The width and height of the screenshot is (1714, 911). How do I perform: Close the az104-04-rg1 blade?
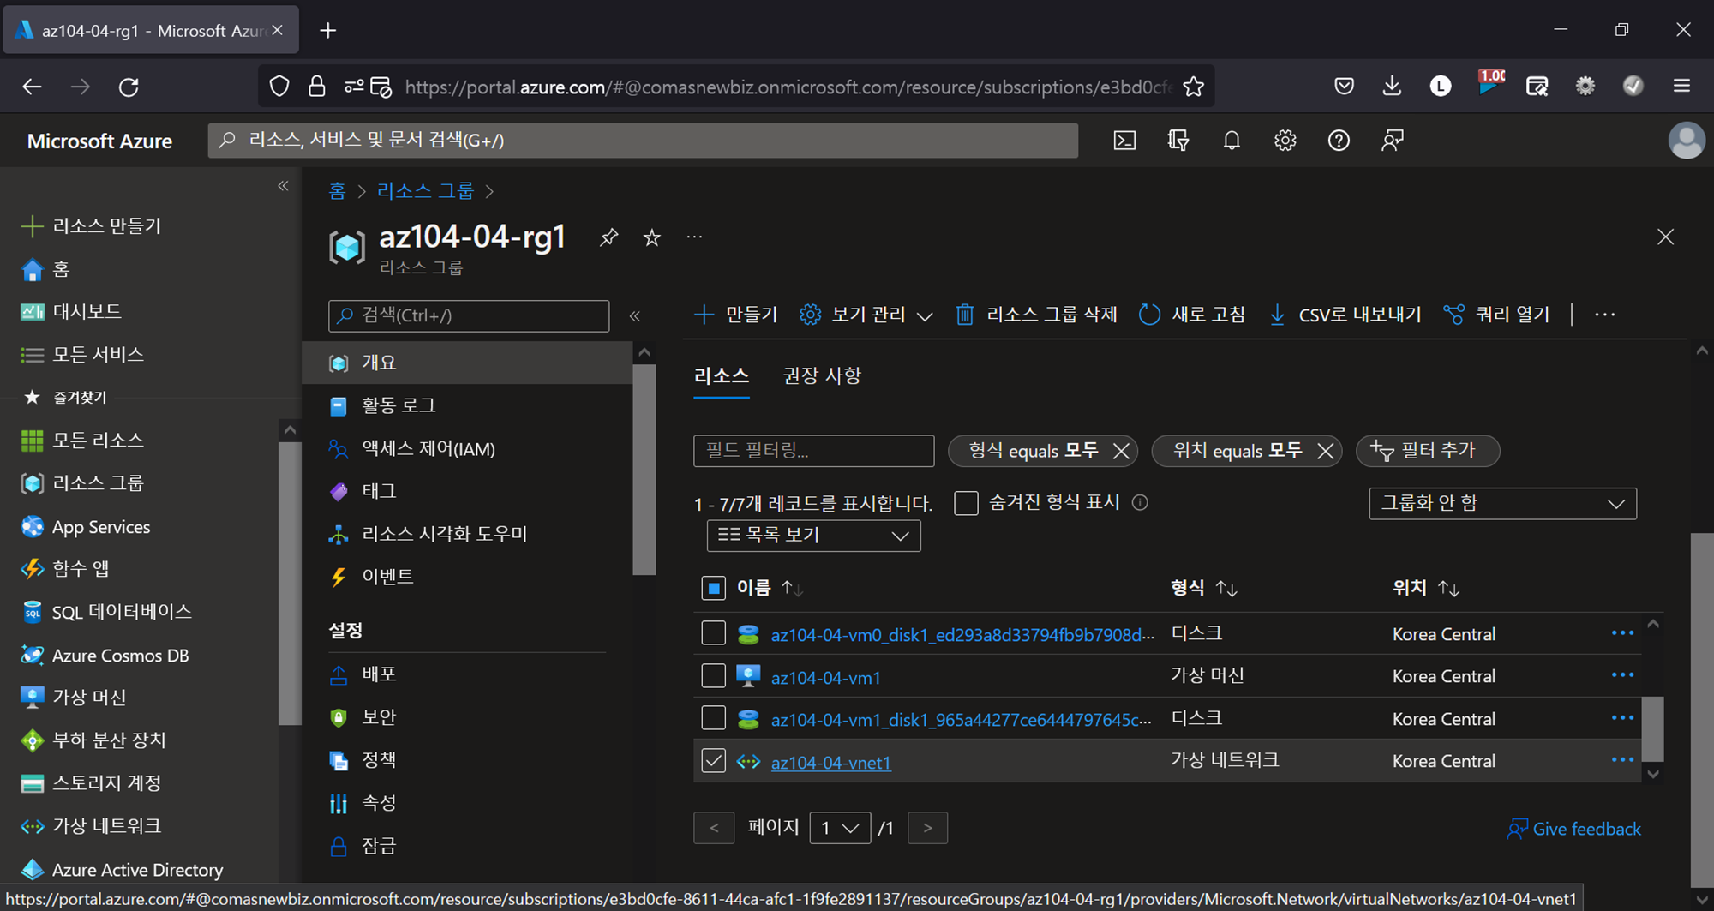tap(1665, 237)
